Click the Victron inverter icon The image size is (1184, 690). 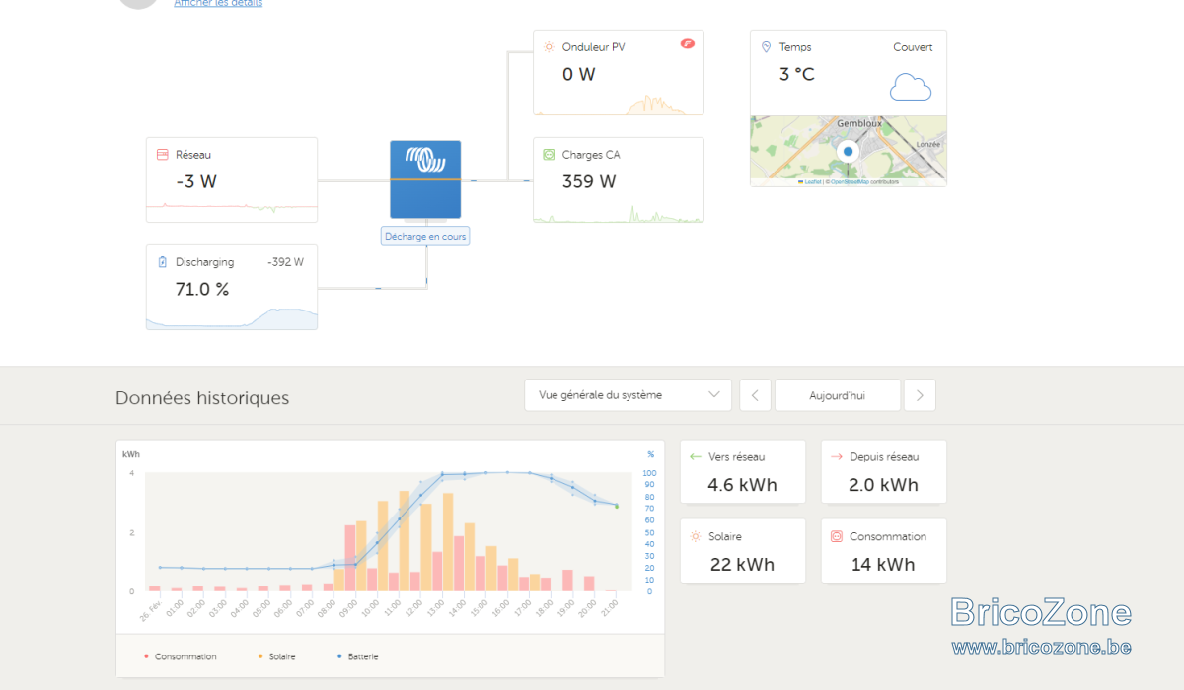point(425,179)
